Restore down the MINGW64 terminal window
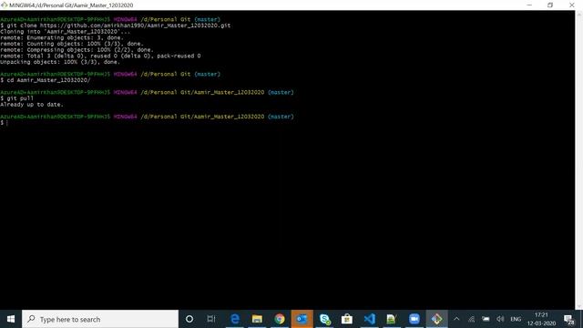Screen dimensions: 583x328 pos(550,5)
